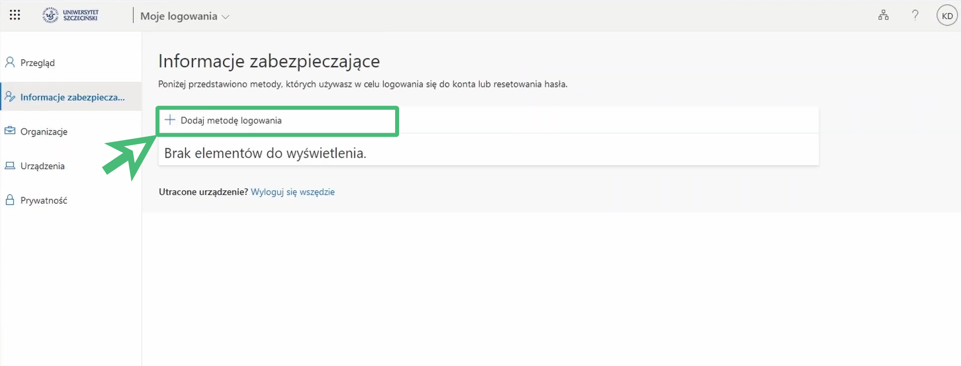Click the briefcase icon beside Organizacje
The image size is (961, 366).
[x=10, y=131]
